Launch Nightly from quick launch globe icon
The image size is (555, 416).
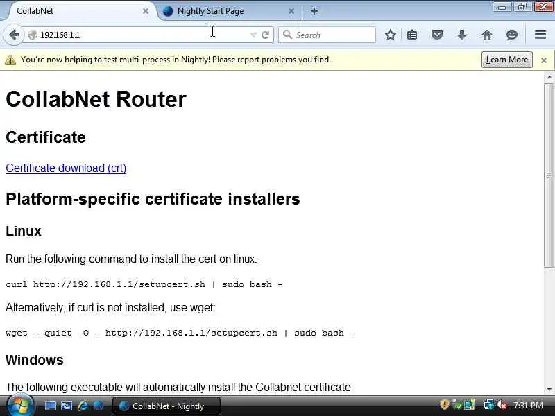click(x=99, y=406)
